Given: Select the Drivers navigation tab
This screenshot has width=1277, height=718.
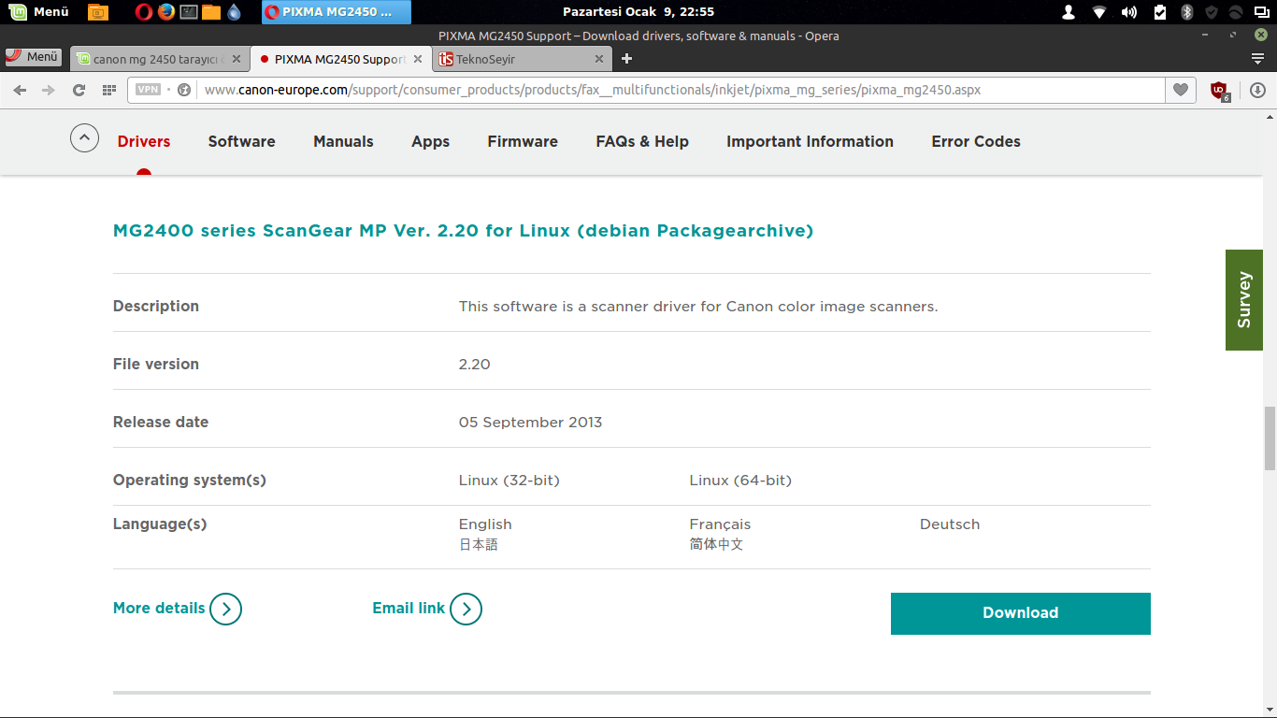Looking at the screenshot, I should pos(144,142).
